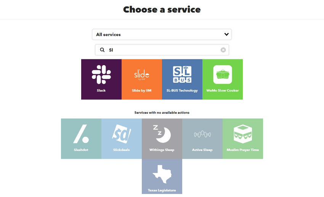Pick the WeMo Slow Cooker service
Viewport: 324px width, 197px height.
(223, 79)
